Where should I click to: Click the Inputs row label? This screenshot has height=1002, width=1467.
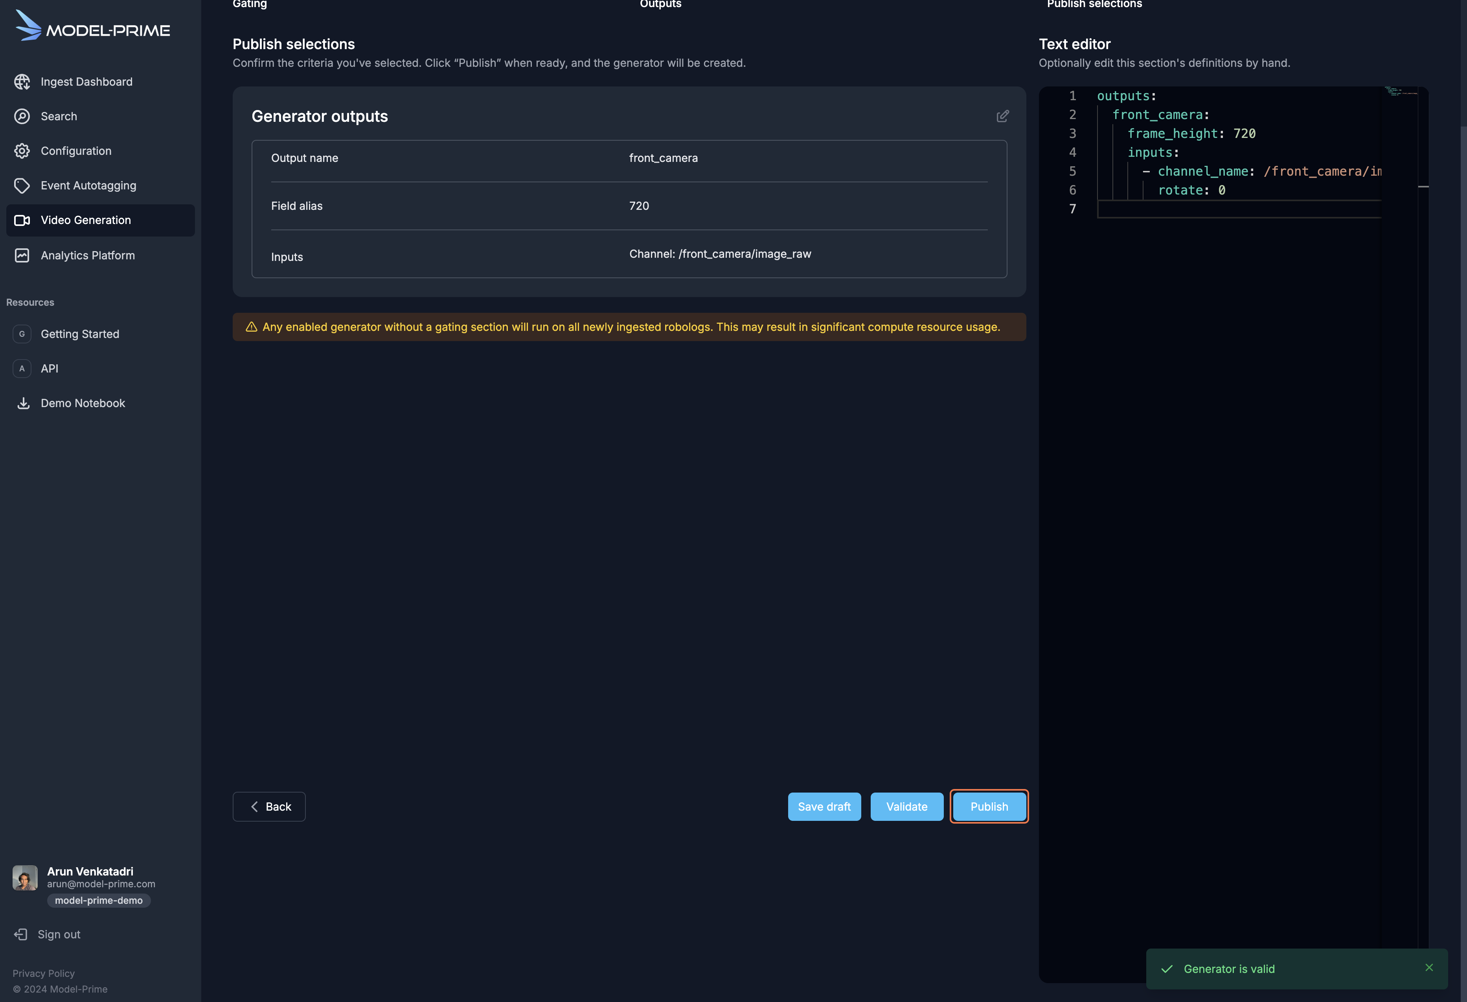[287, 257]
